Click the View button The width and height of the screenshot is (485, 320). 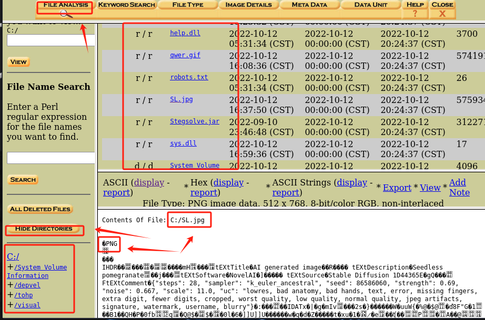pyautogui.click(x=18, y=62)
